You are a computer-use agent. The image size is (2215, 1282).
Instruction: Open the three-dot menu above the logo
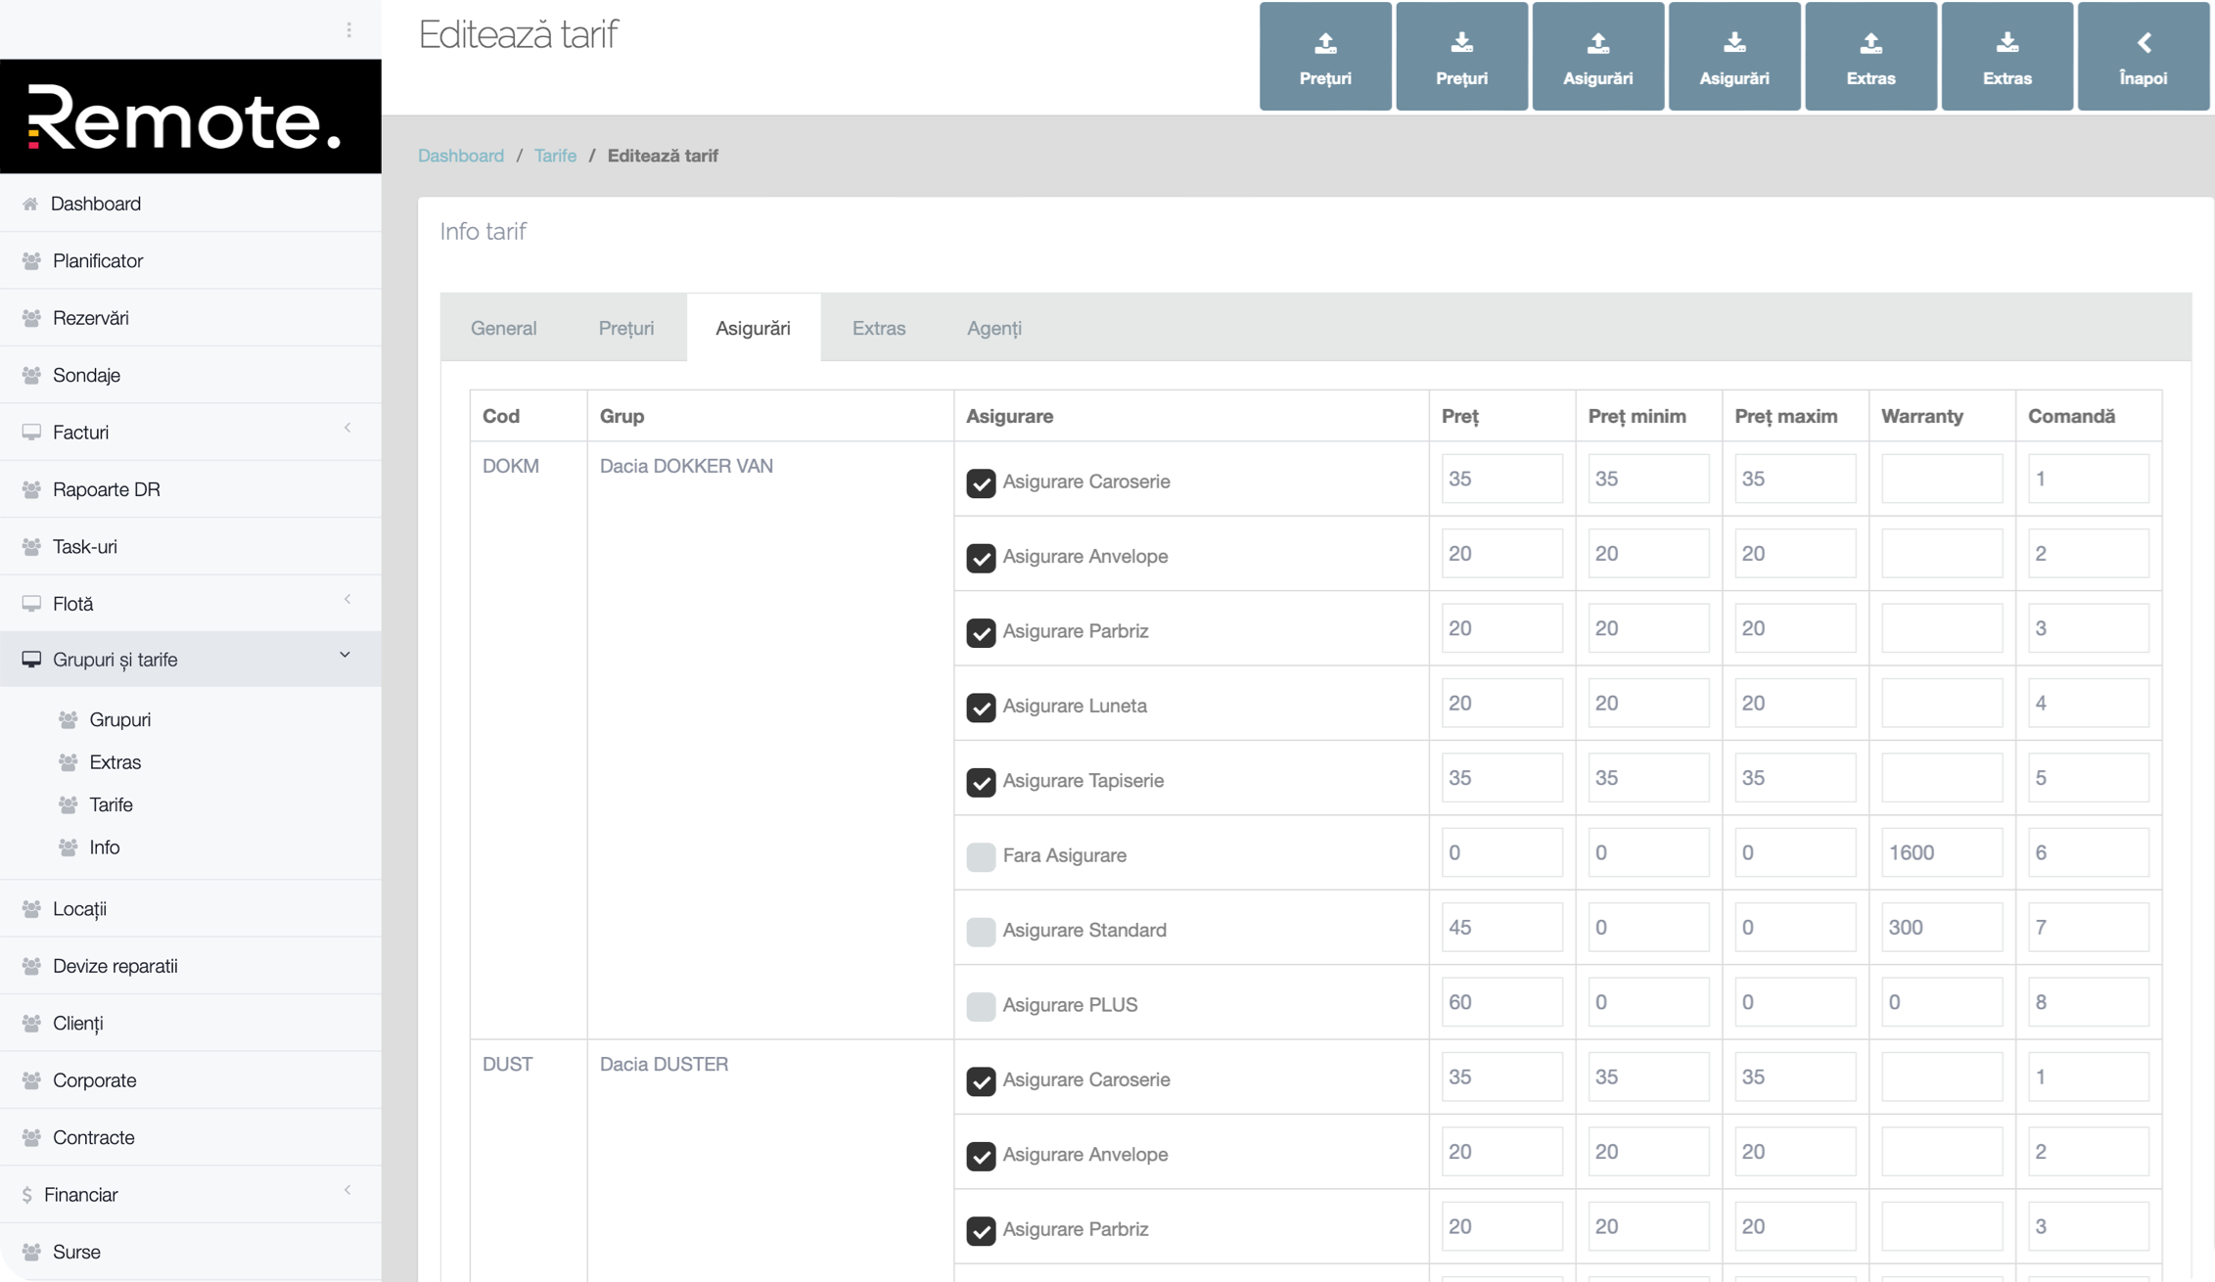point(348,30)
